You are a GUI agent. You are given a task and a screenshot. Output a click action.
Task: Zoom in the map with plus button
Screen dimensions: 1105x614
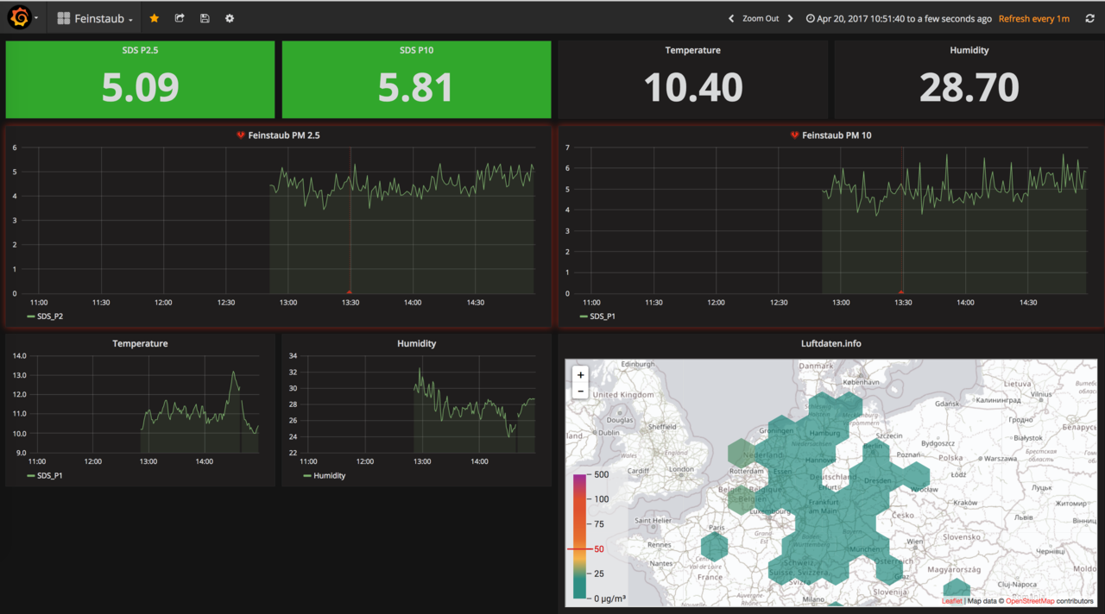(581, 375)
